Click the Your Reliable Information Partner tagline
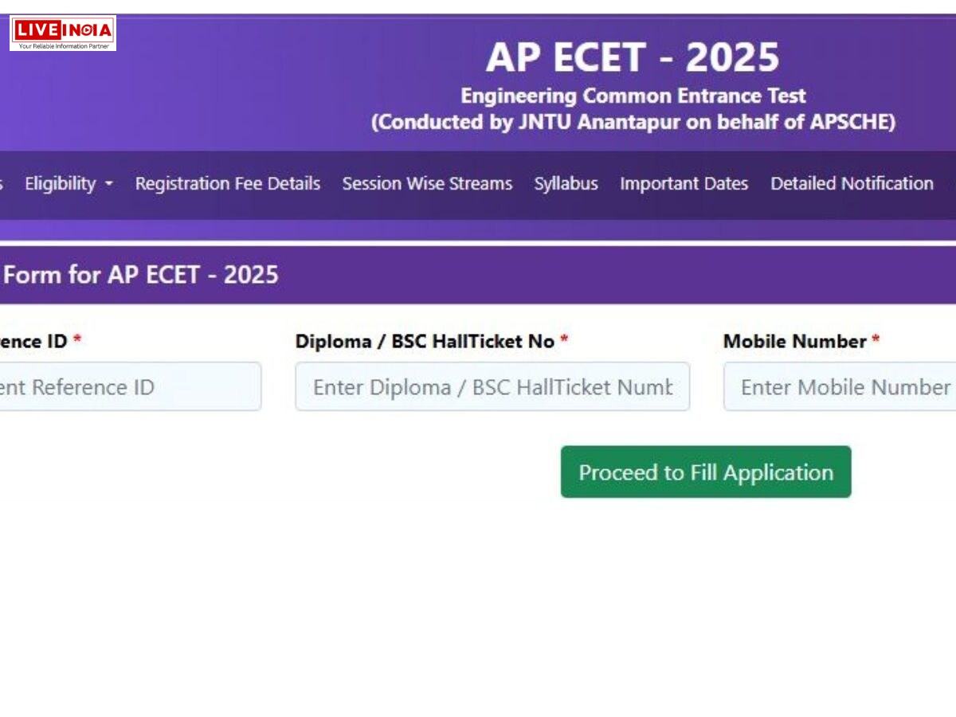 [64, 47]
